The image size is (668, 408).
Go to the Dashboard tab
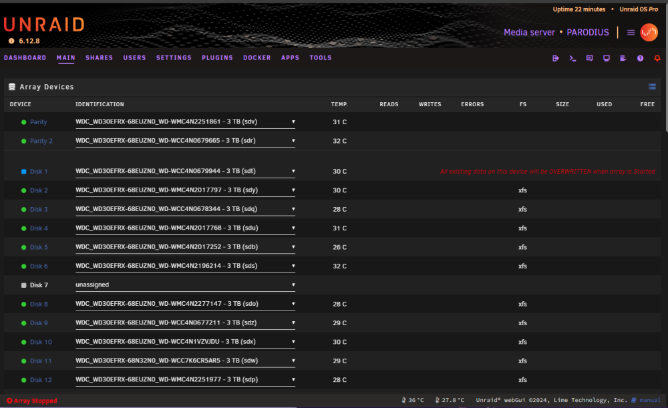[x=25, y=58]
